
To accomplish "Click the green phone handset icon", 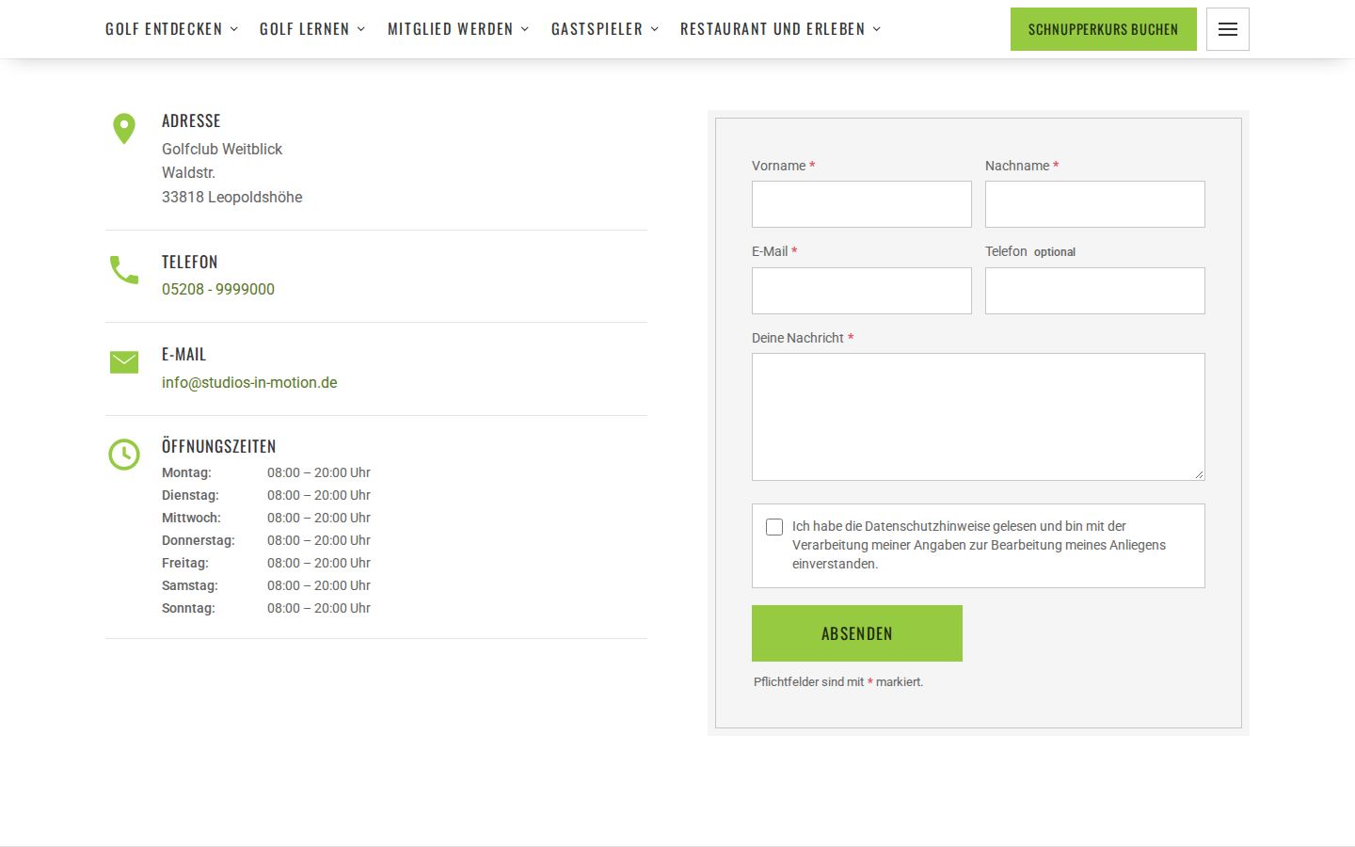I will coord(124,270).
